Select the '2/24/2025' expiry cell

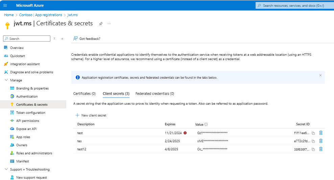172,141
